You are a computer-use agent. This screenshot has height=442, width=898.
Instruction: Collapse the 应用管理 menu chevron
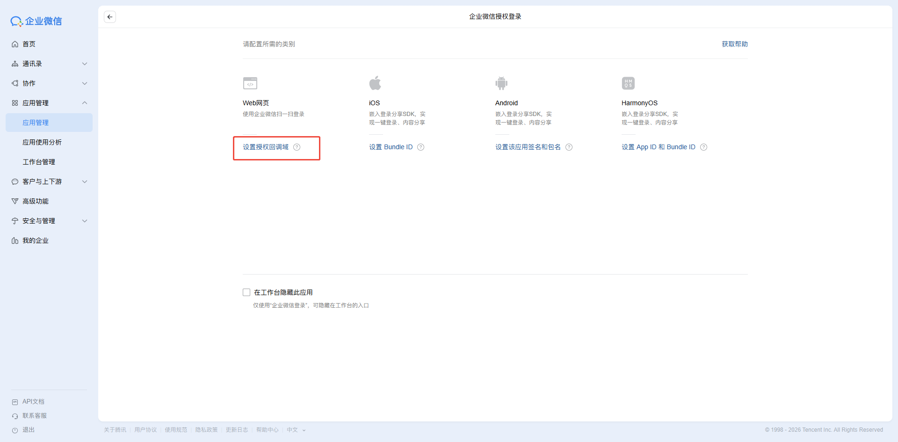click(x=85, y=103)
